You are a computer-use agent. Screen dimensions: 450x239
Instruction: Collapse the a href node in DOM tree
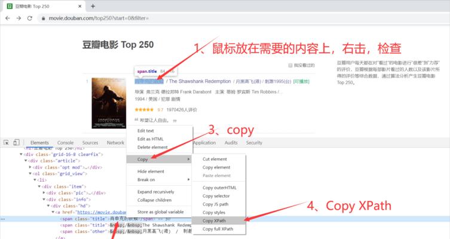[53, 212]
